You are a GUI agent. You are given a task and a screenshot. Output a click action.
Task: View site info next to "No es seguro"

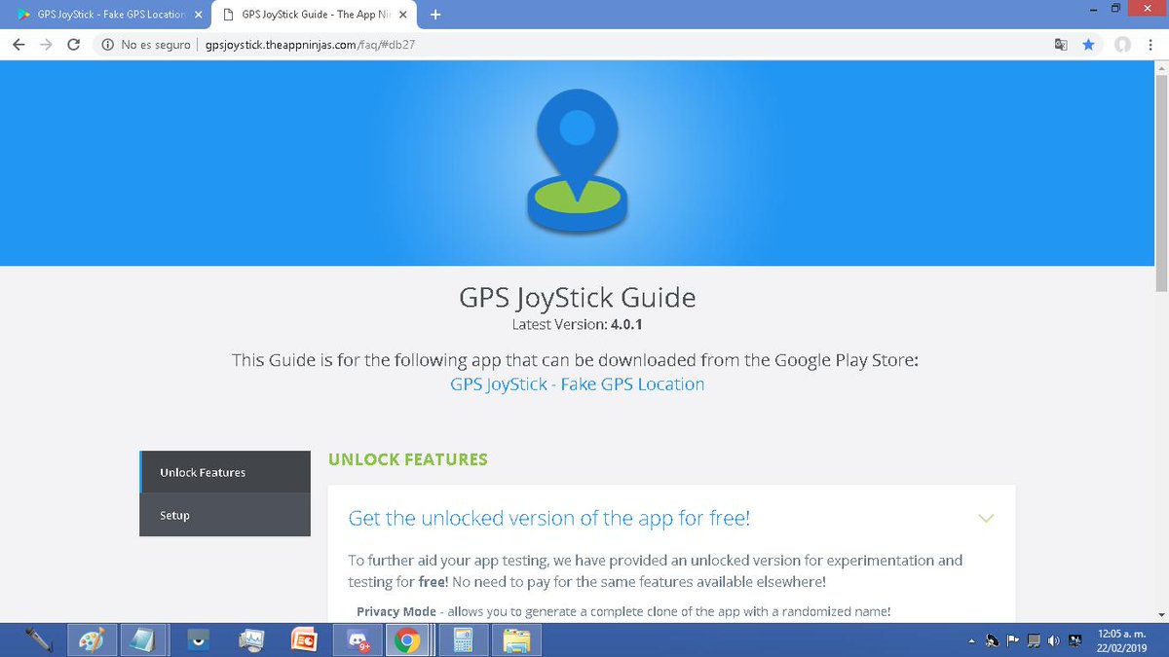pyautogui.click(x=108, y=44)
